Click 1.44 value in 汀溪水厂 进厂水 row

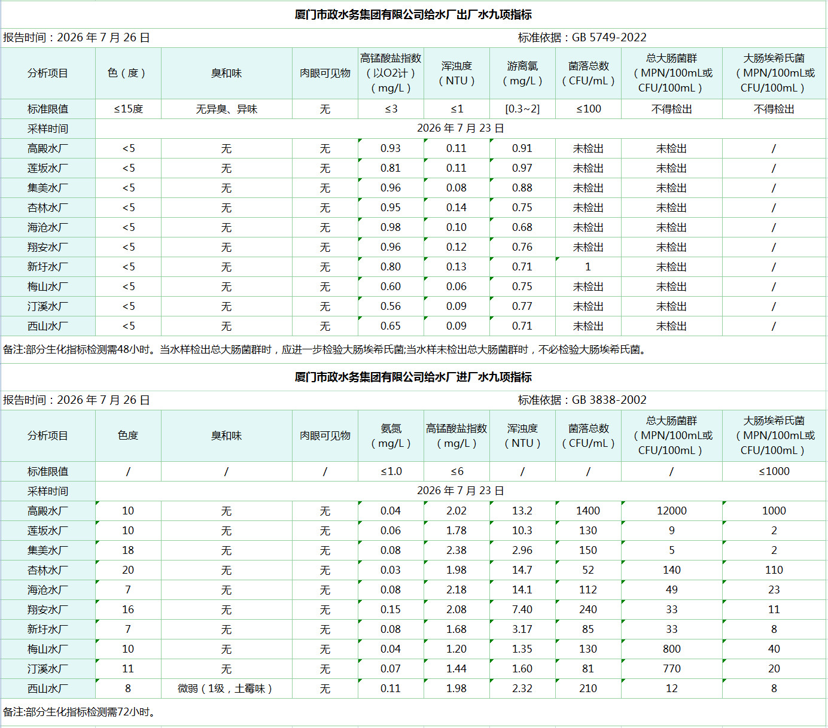tap(456, 669)
